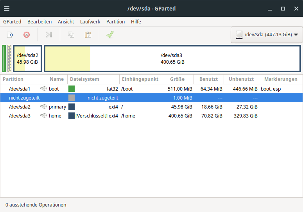Image resolution: width=303 pixels, height=212 pixels.
Task: Select /dev/sda2 block in disk map
Action: click(x=27, y=59)
